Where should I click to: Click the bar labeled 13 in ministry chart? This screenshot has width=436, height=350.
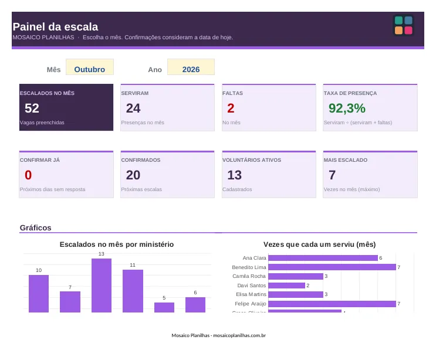[102, 286]
